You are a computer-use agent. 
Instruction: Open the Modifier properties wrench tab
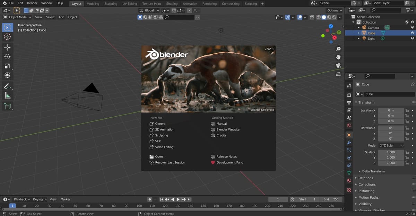349,143
